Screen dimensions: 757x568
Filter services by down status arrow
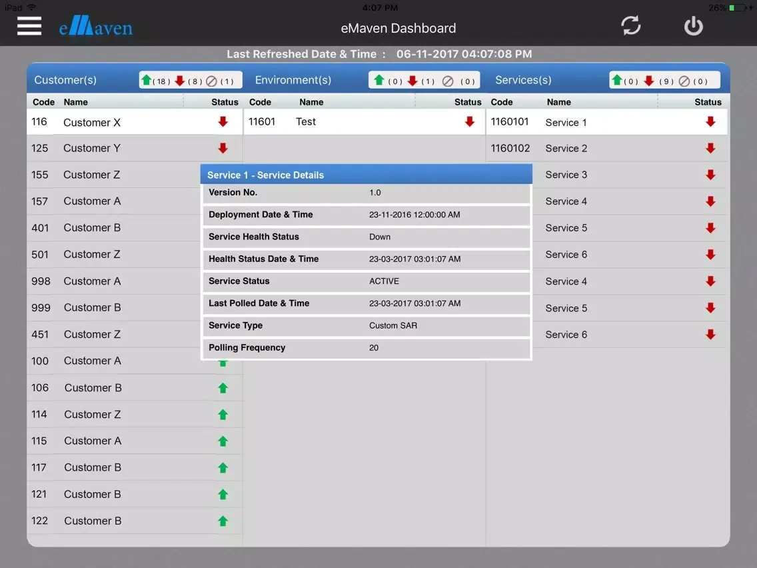(x=649, y=81)
